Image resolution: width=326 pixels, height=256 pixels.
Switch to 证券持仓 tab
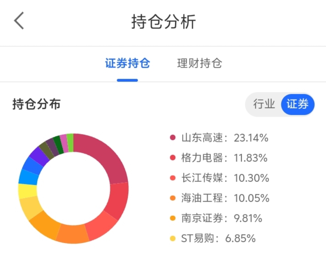pos(127,64)
